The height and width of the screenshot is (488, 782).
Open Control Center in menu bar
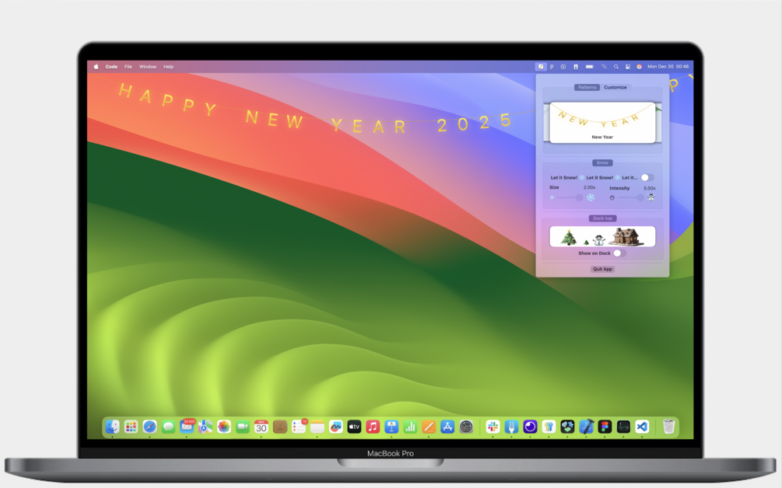click(628, 67)
